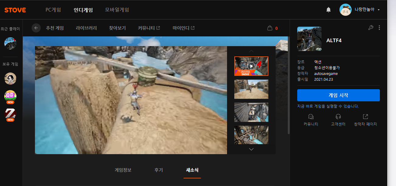The width and height of the screenshot is (396, 186).
Task: Click the ALTF4 game cover image
Action: [309, 39]
